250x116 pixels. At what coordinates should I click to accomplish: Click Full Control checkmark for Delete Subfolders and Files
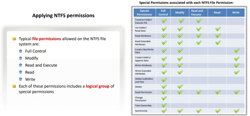[164, 80]
